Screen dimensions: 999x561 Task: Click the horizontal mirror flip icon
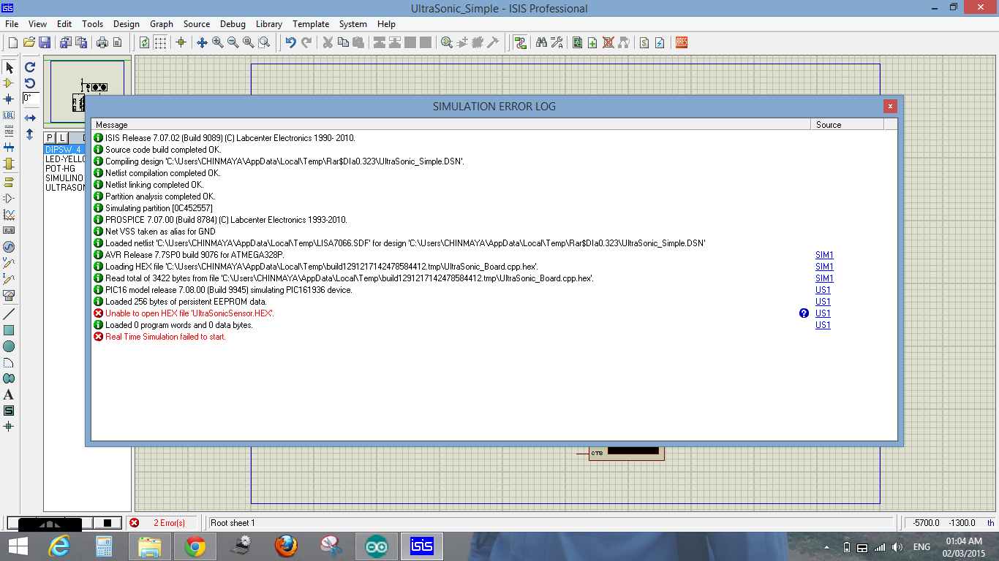click(30, 118)
